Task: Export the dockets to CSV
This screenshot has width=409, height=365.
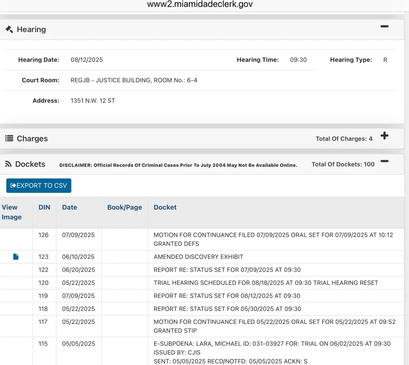Action: [39, 185]
